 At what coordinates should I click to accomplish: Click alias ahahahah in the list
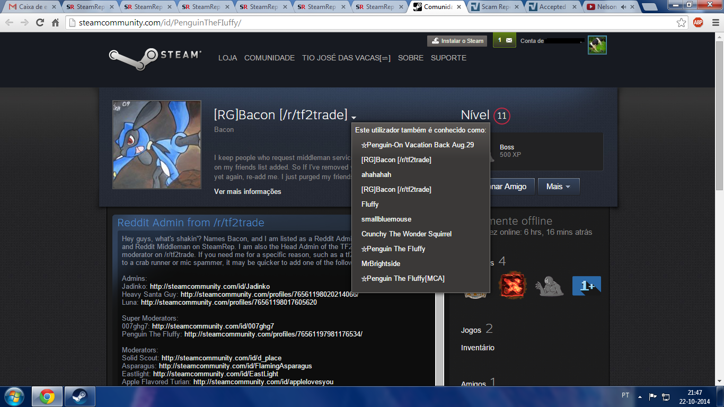click(376, 174)
